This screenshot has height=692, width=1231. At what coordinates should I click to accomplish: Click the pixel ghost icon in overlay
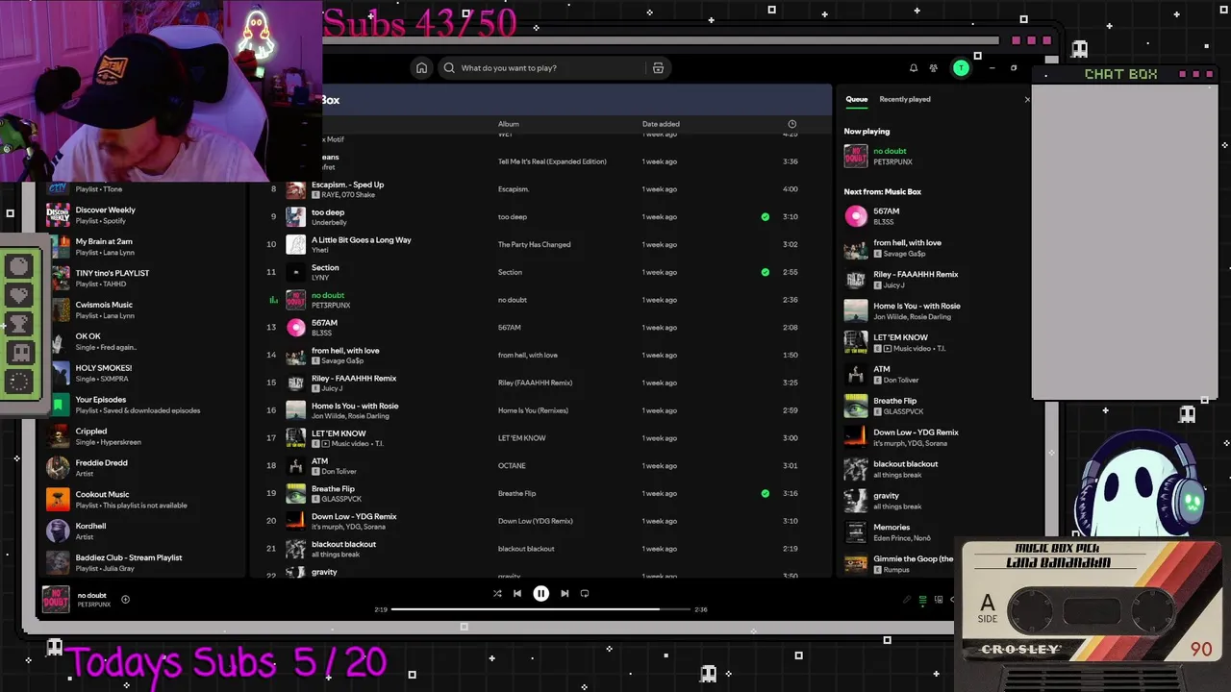[x=19, y=353]
